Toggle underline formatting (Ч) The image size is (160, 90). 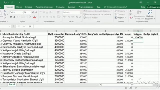tap(17, 17)
